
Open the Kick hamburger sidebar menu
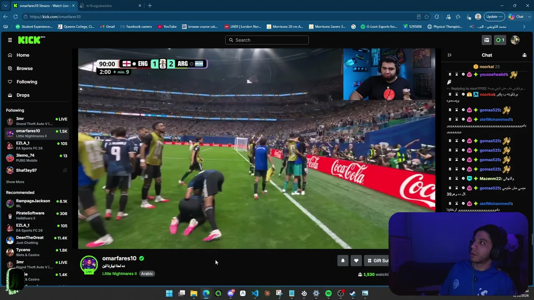point(10,40)
